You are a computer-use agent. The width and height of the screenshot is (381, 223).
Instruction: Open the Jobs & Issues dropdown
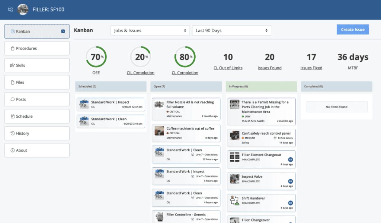coord(150,30)
